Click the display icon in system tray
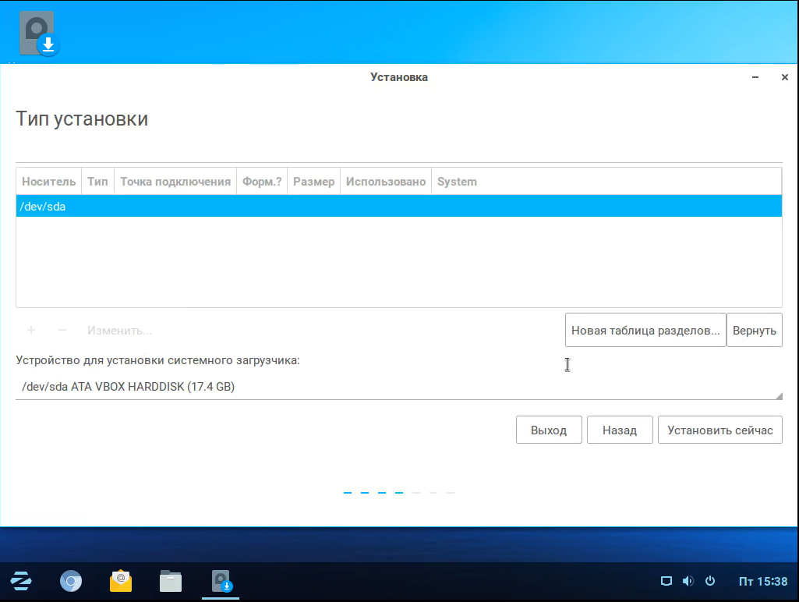This screenshot has height=602, width=799. click(x=666, y=581)
